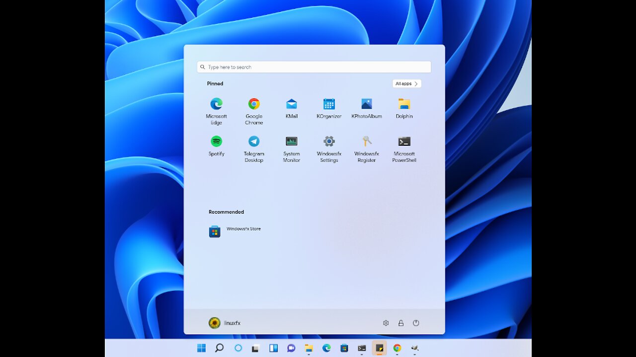
Task: Open the KMail pinned app
Action: tap(292, 108)
